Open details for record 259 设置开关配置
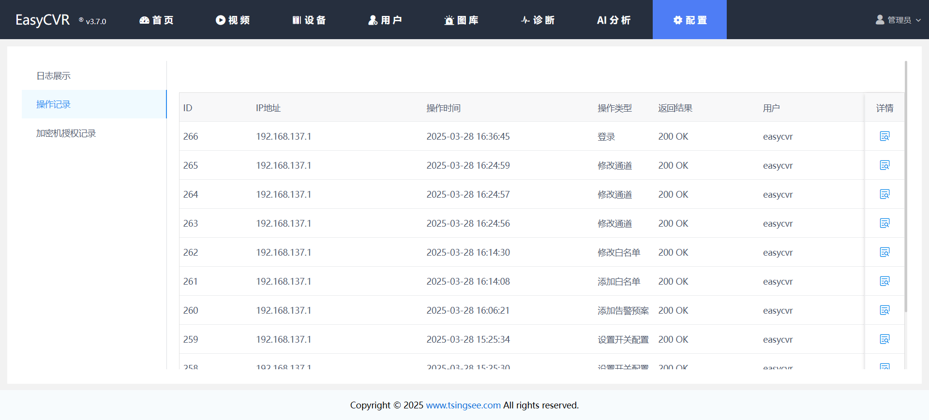 coord(884,339)
